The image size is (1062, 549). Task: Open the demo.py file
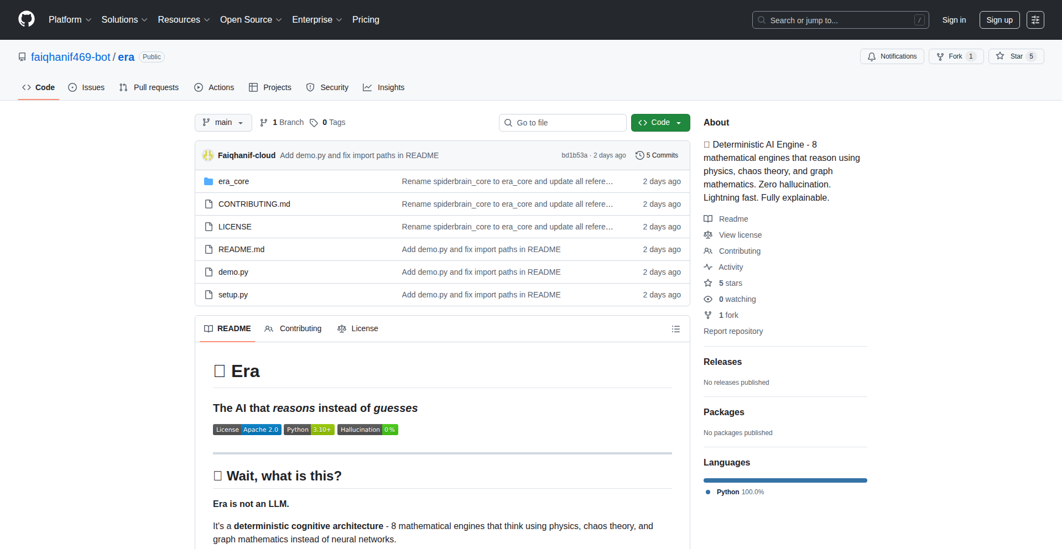[233, 272]
